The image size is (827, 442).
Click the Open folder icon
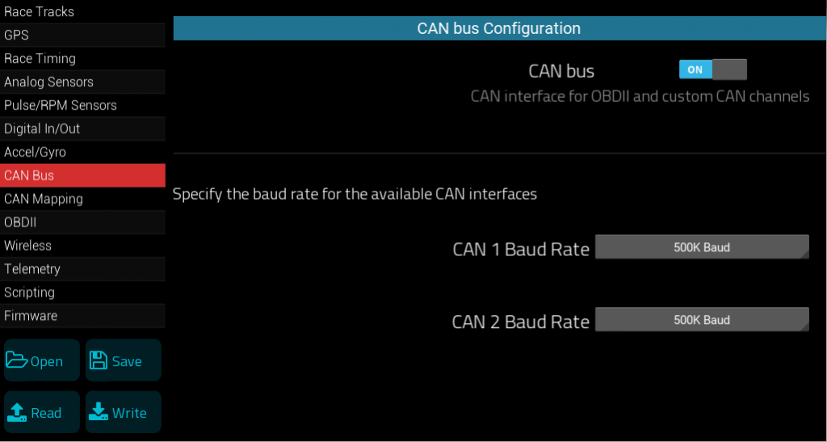point(17,360)
